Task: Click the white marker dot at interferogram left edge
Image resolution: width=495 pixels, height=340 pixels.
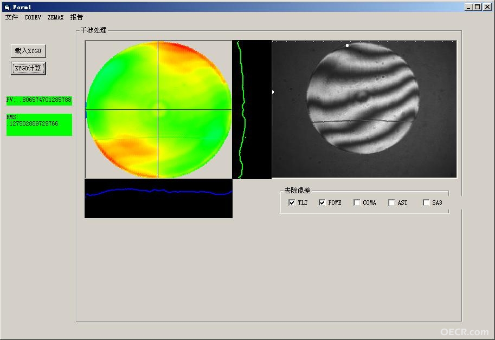Action: (273, 92)
